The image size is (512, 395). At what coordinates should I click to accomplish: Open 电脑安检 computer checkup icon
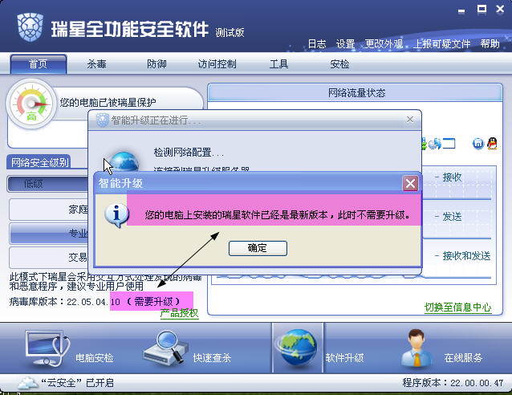[x=47, y=348]
